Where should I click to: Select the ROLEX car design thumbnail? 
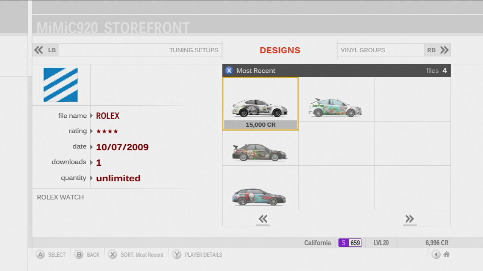tap(260, 104)
